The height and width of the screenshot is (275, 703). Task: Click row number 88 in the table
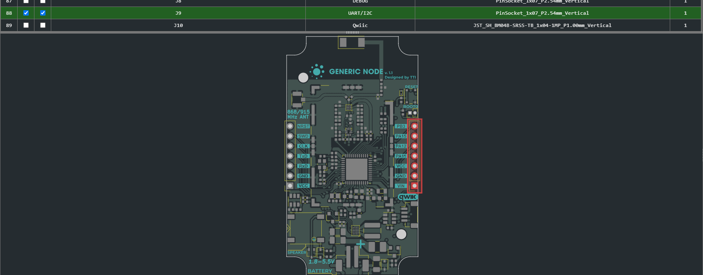click(9, 13)
